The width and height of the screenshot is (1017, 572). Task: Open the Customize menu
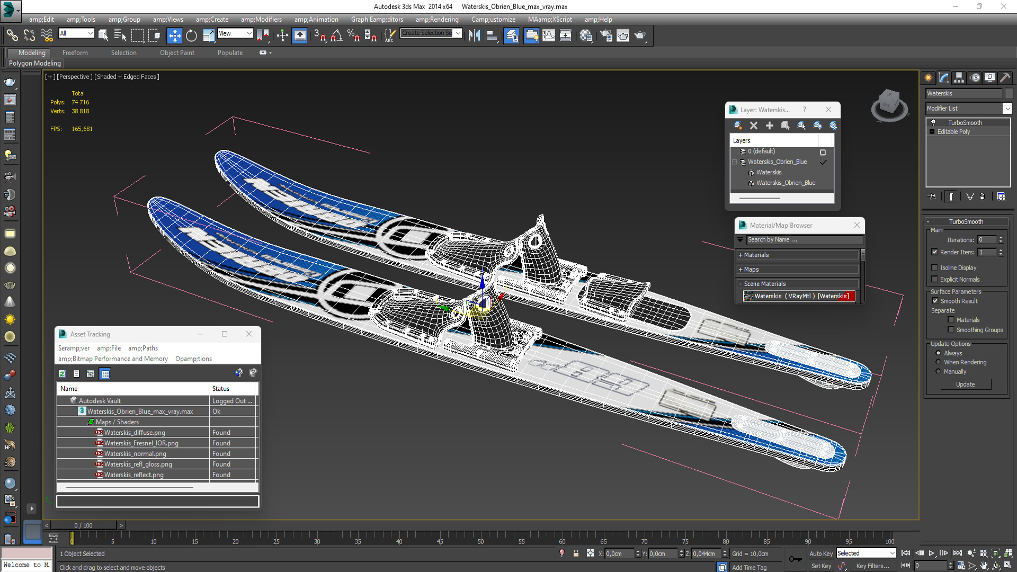(x=493, y=20)
